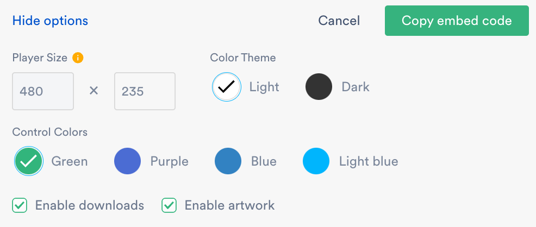Click Copy embed code button
The height and width of the screenshot is (227, 536).
(457, 21)
